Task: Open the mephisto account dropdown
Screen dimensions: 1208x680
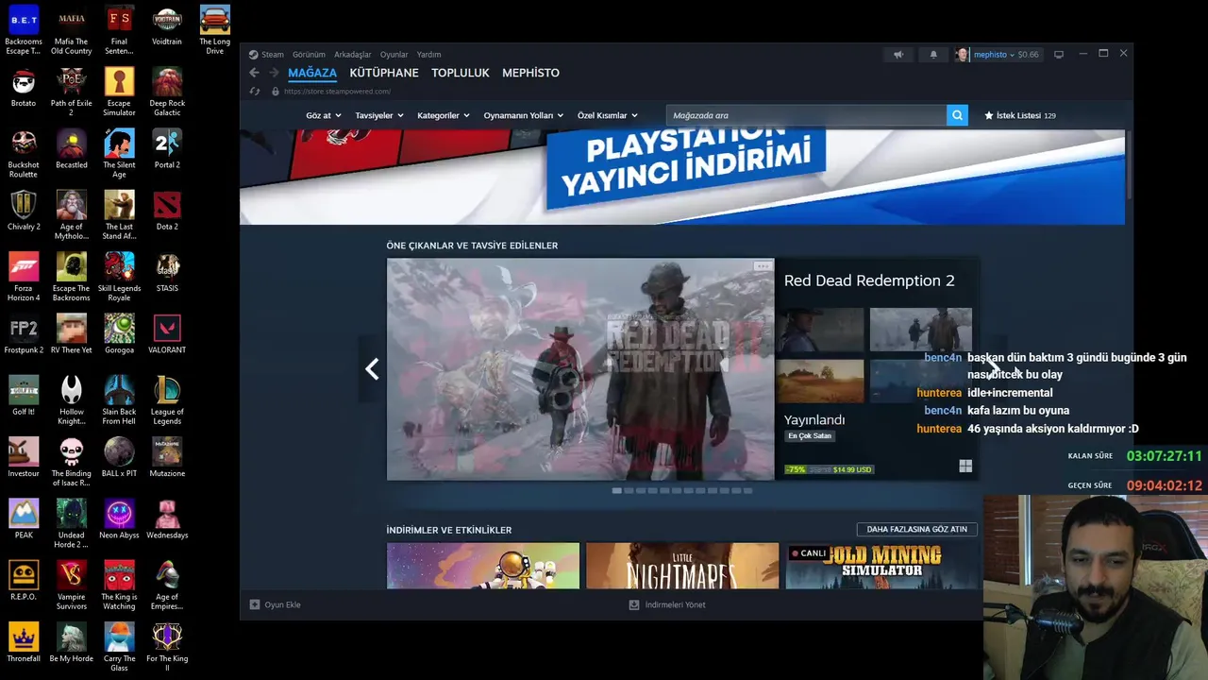Action: click(998, 55)
